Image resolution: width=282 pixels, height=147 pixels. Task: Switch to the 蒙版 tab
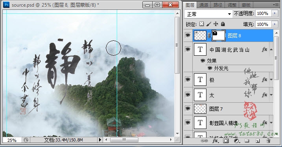246,5
